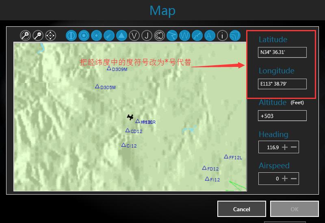This screenshot has width=325, height=223.
Task: Click the Altitude input field
Action: 282,116
